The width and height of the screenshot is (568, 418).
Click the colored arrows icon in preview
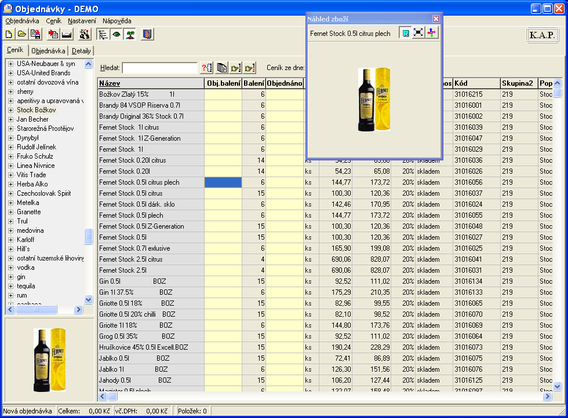[x=432, y=34]
